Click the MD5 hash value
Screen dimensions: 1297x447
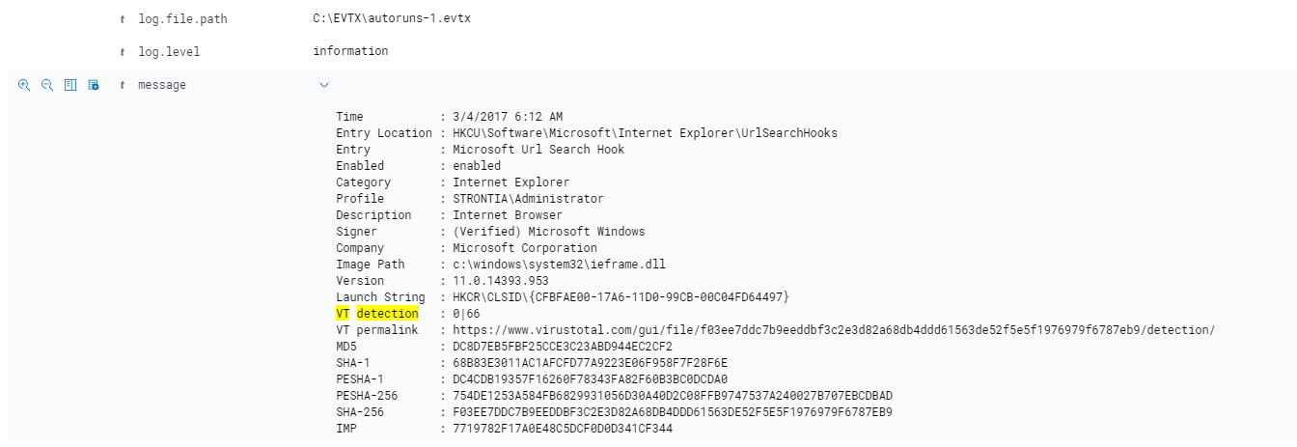coord(563,347)
